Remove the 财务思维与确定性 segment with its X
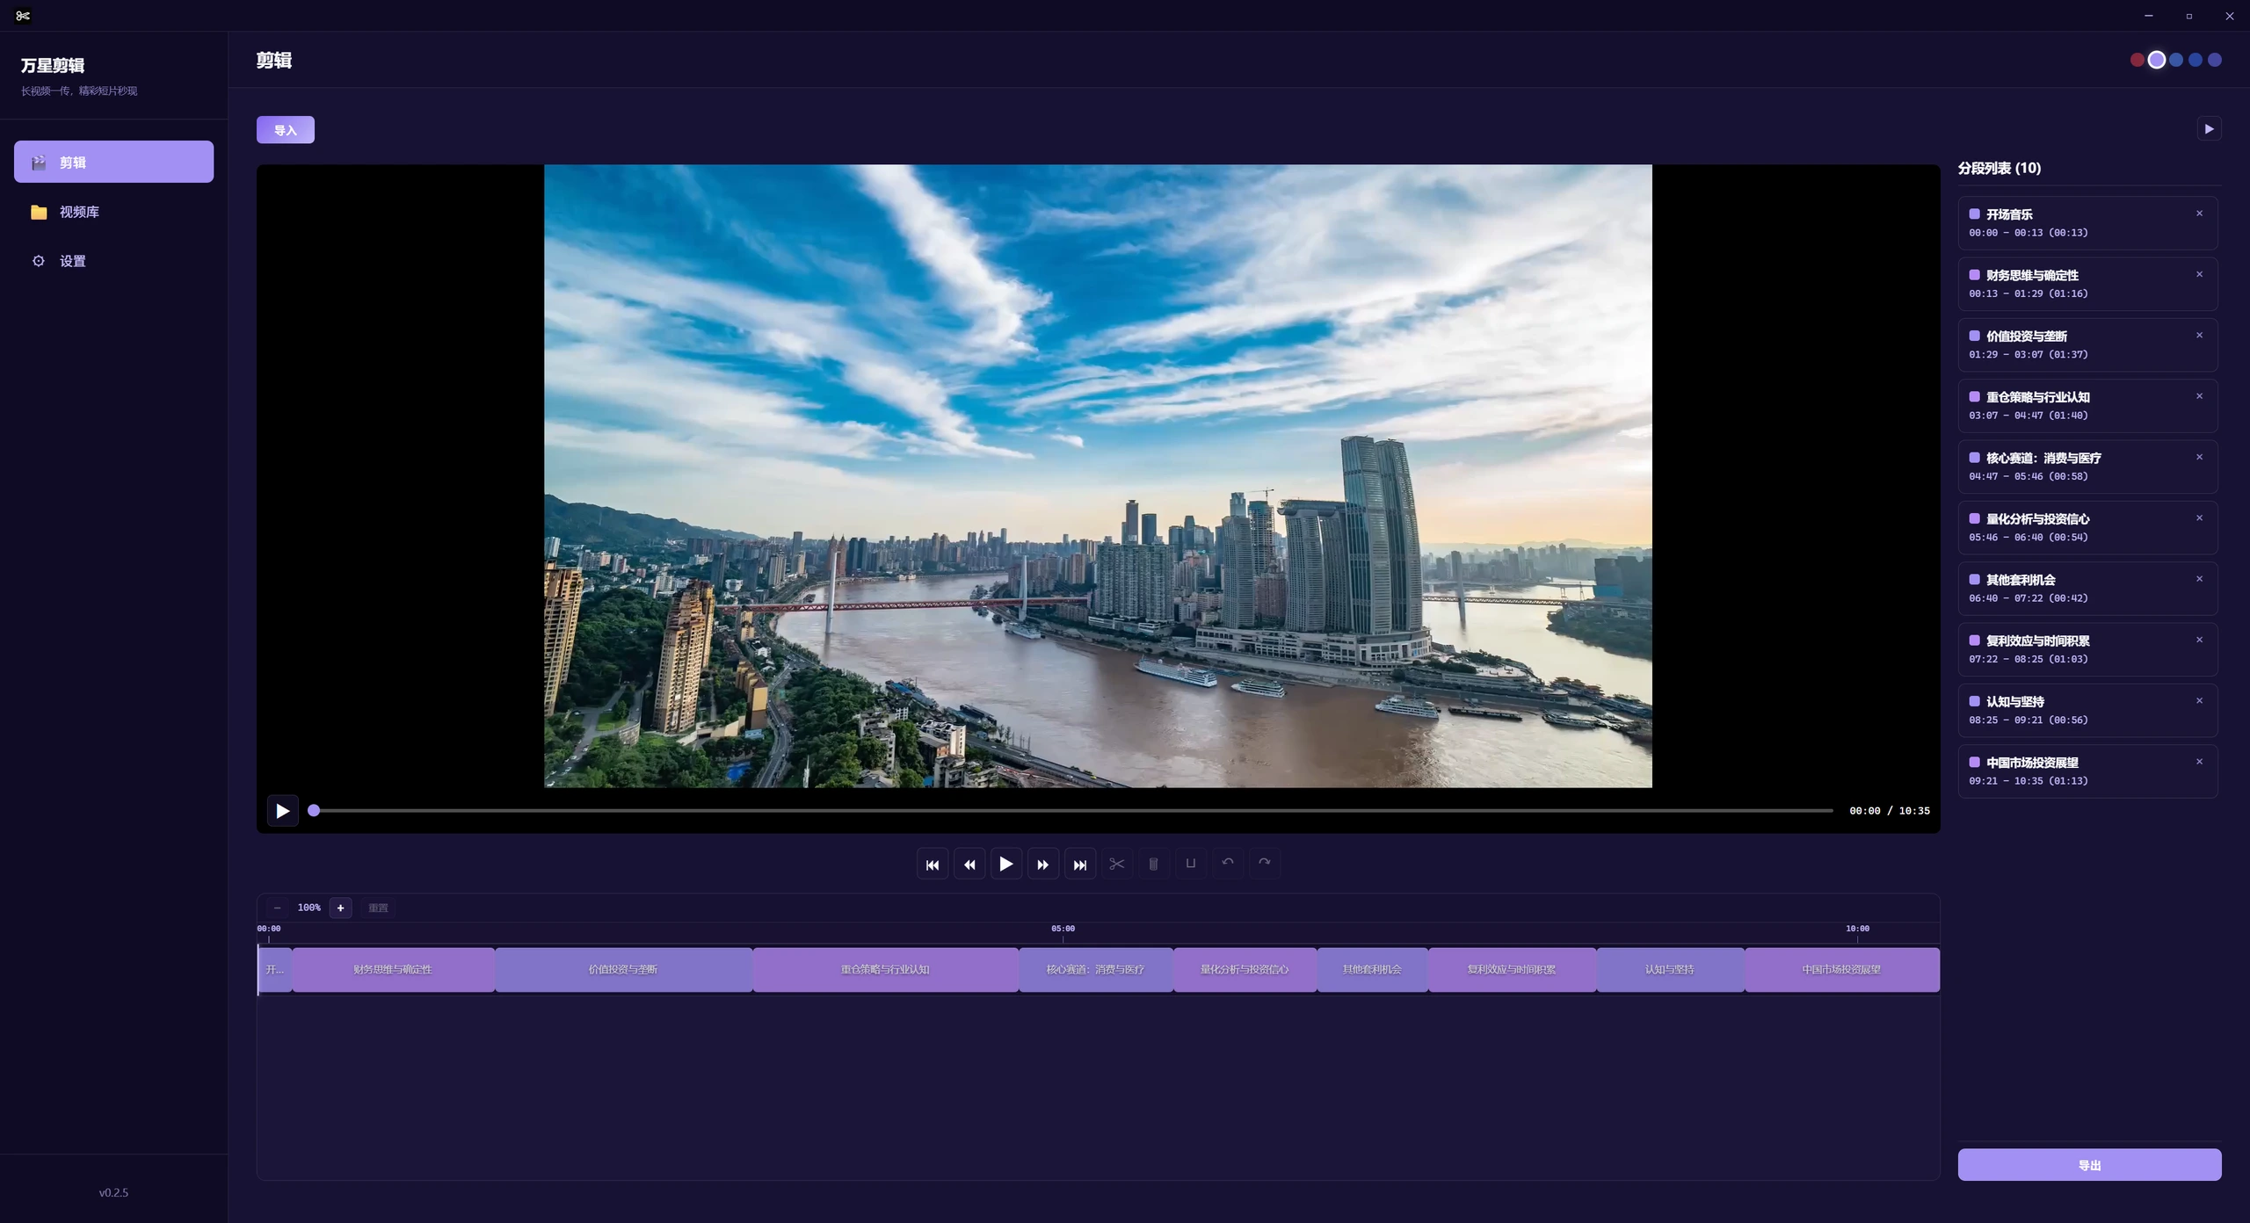Image resolution: width=2250 pixels, height=1223 pixels. (x=2200, y=274)
